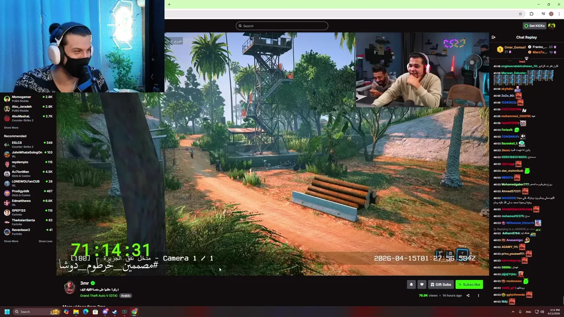Click Omar_Gomaa1 top gifter in chat
The height and width of the screenshot is (317, 564).
coord(515,47)
